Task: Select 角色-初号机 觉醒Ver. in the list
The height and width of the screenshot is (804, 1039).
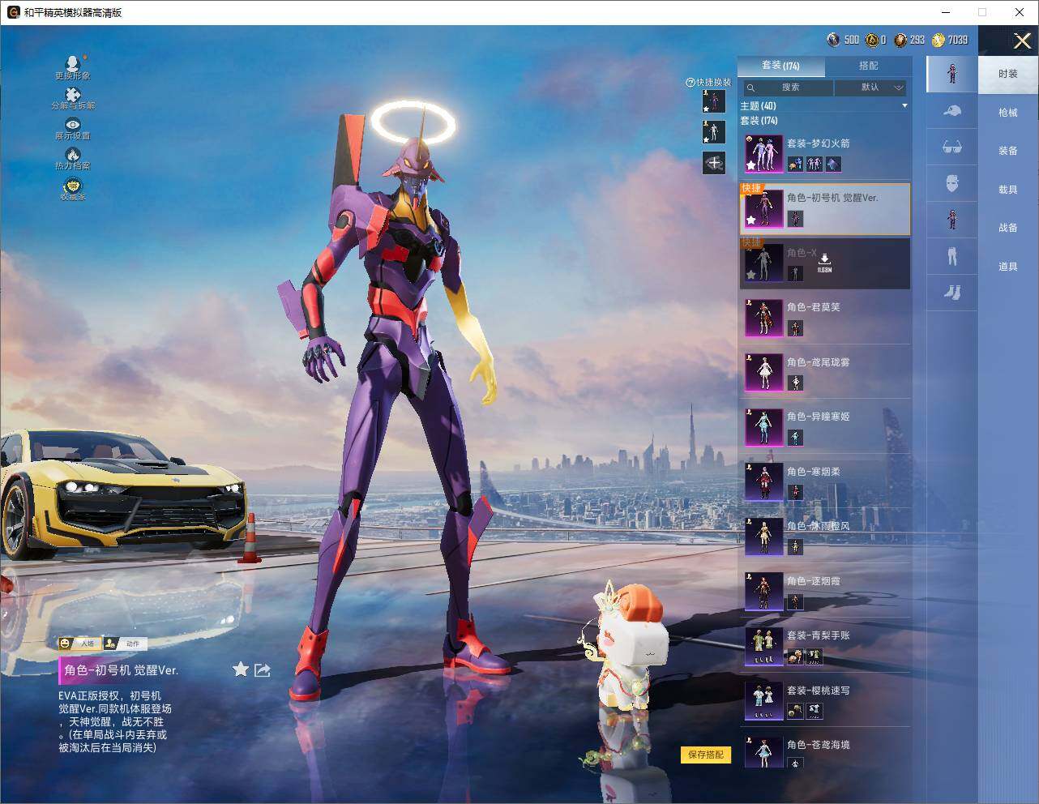Action: 824,208
